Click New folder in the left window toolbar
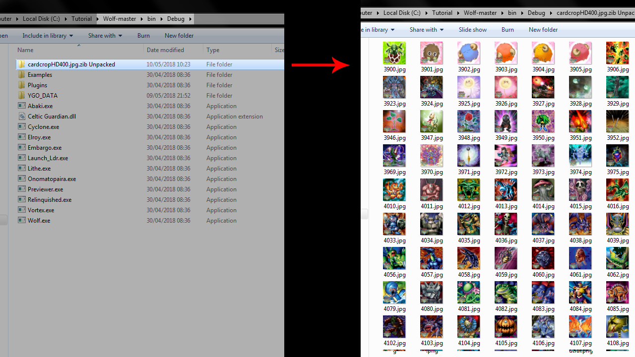The width and height of the screenshot is (635, 357). click(x=179, y=36)
